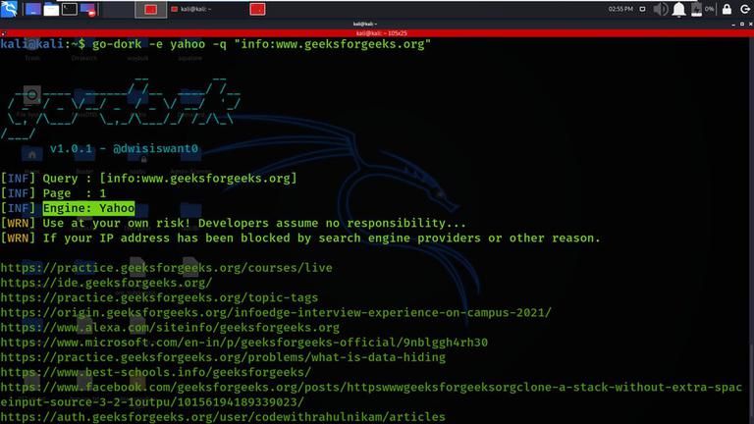Select the highlighted red window taskbar button
754x424 pixels.
150,9
